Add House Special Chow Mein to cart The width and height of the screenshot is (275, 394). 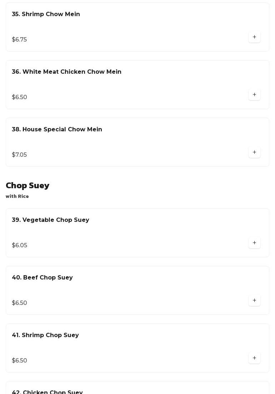tap(254, 152)
